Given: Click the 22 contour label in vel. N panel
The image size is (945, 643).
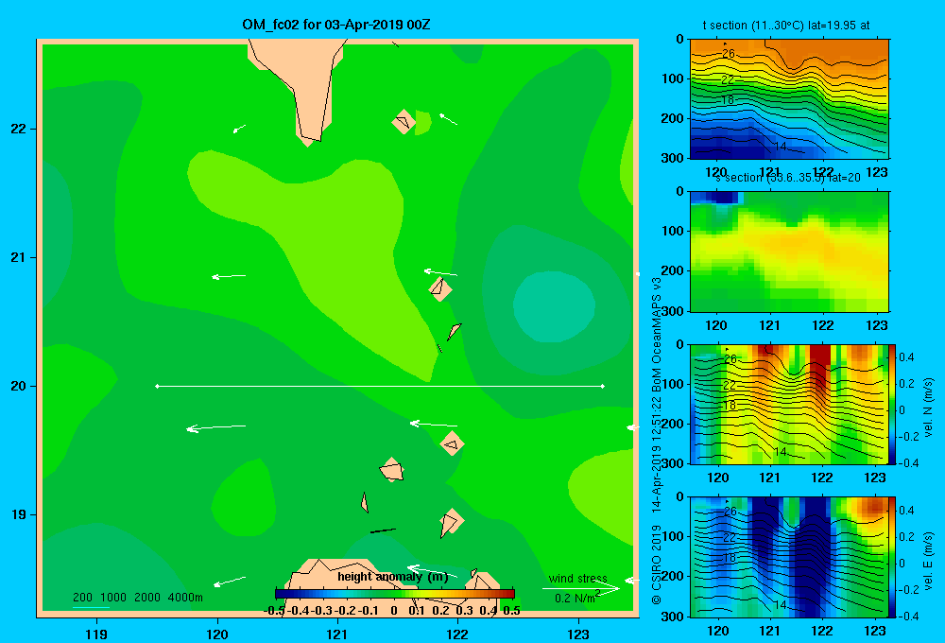Looking at the screenshot, I should coord(730,386).
